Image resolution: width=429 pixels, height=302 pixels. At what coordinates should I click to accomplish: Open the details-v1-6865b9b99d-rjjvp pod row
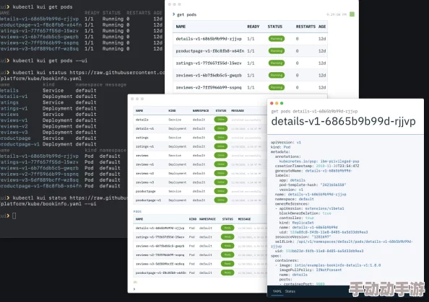coord(250,39)
